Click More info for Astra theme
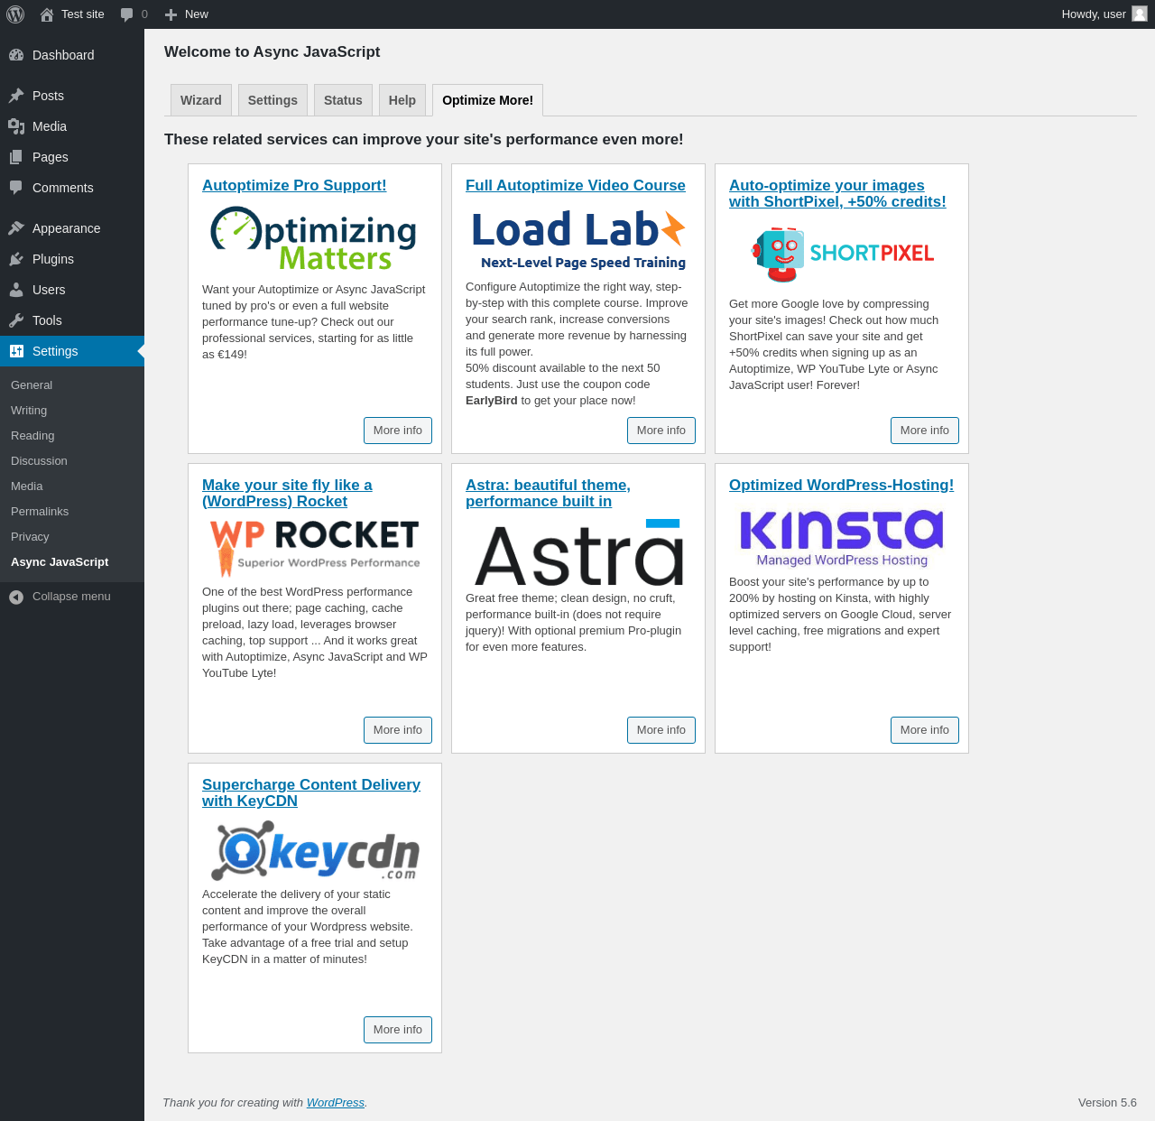 (661, 730)
